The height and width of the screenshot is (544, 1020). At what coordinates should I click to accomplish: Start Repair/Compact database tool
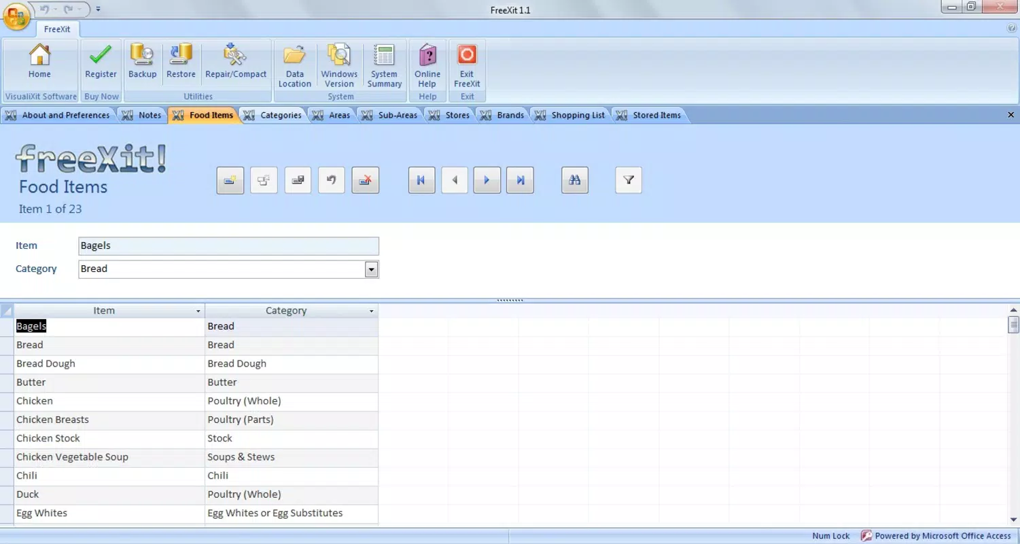pyautogui.click(x=236, y=63)
